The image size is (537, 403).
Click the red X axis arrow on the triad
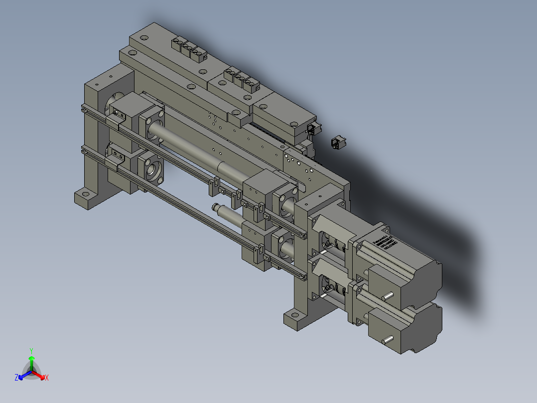click(x=39, y=375)
